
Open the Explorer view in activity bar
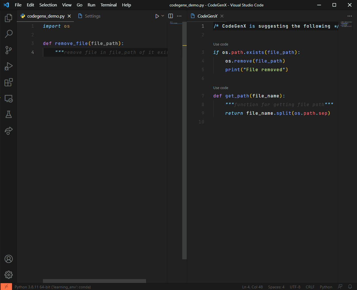click(9, 18)
